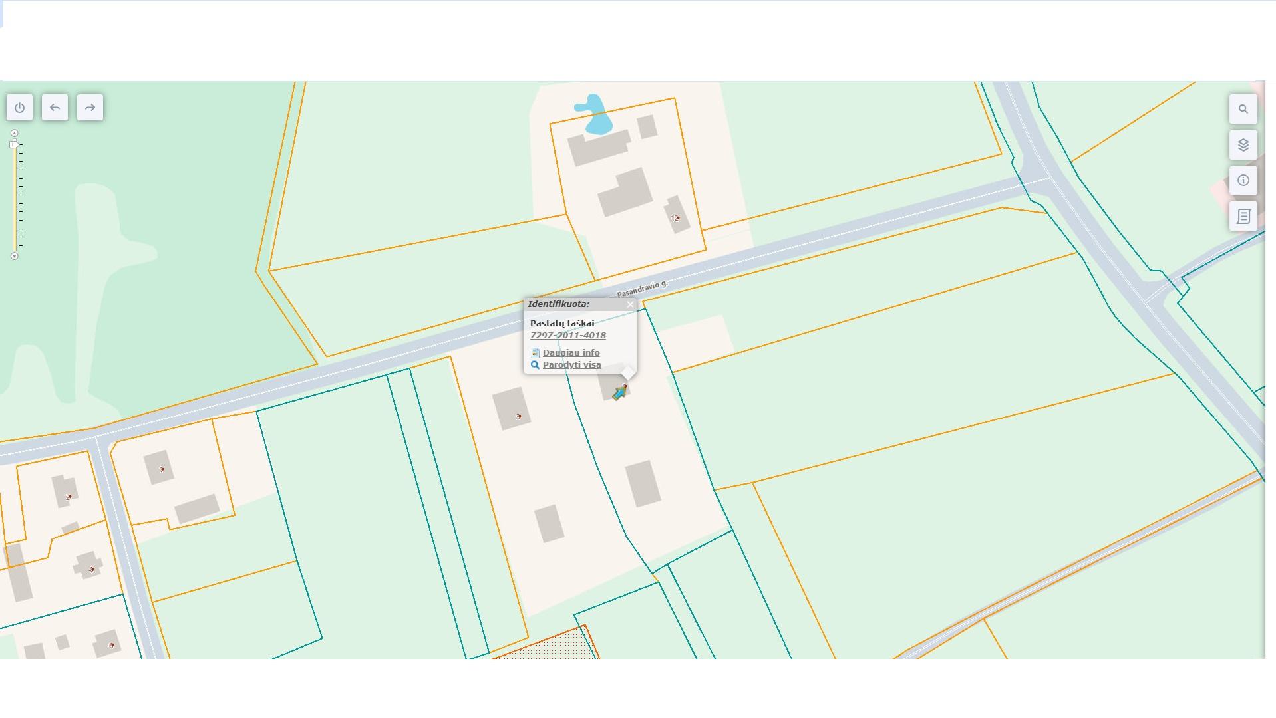Click zoom-in arrow atop zoom slider
The height and width of the screenshot is (718, 1276).
click(14, 133)
